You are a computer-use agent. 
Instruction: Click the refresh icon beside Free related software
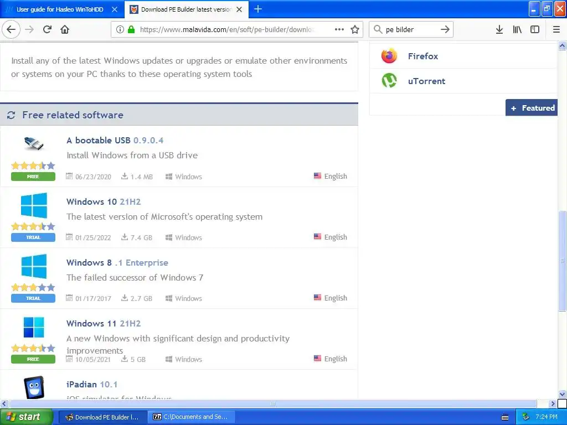click(11, 115)
